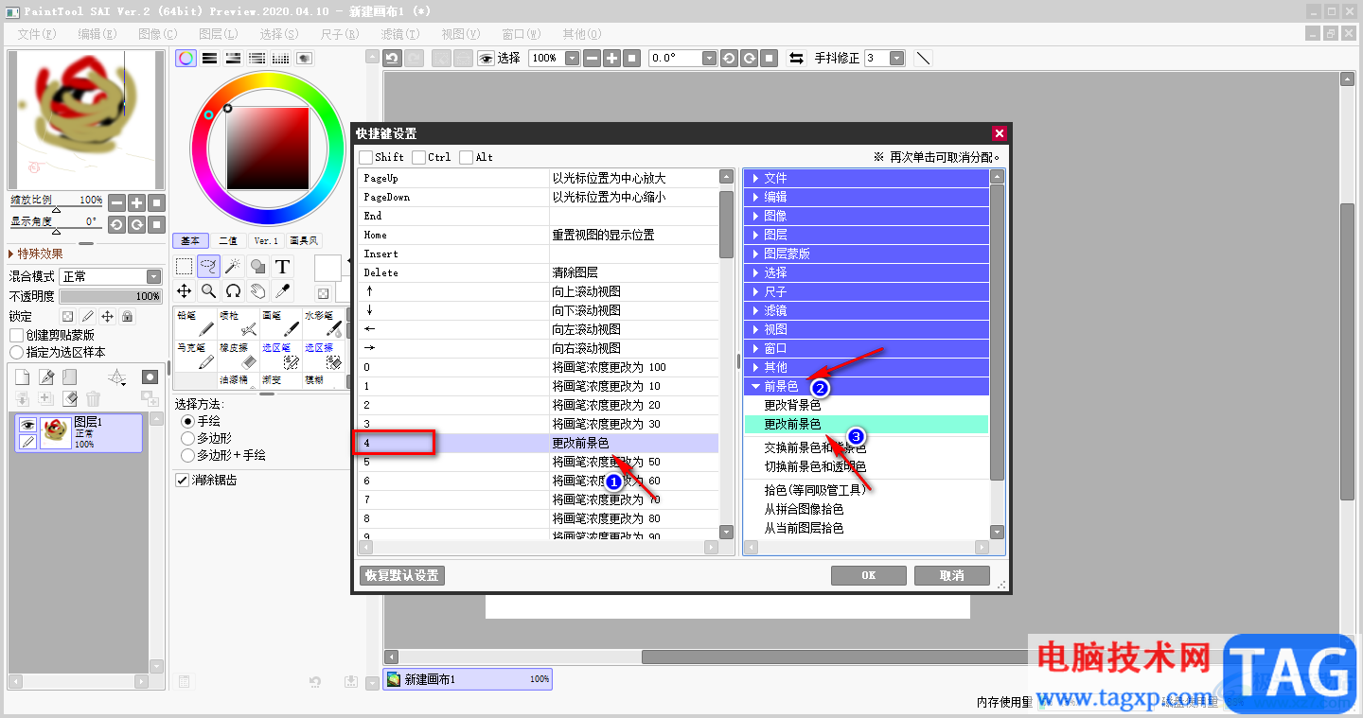This screenshot has width=1363, height=718.
Task: Create a new layer in the layer panel
Action: (x=22, y=377)
